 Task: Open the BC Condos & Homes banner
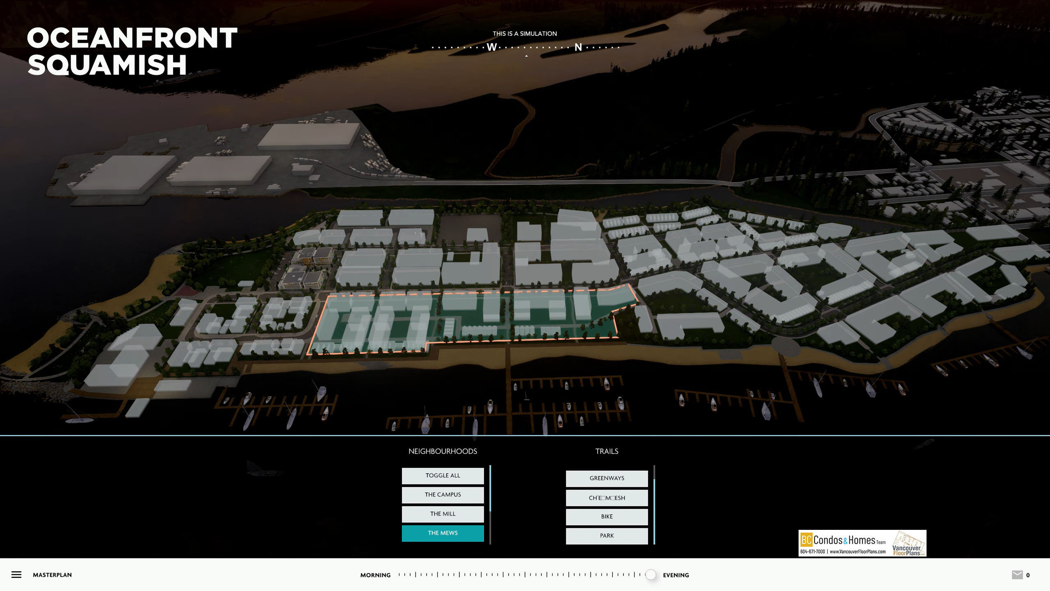862,543
